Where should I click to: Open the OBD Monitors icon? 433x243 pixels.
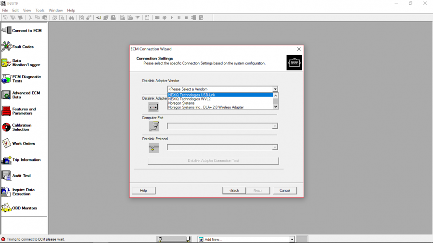[6, 208]
